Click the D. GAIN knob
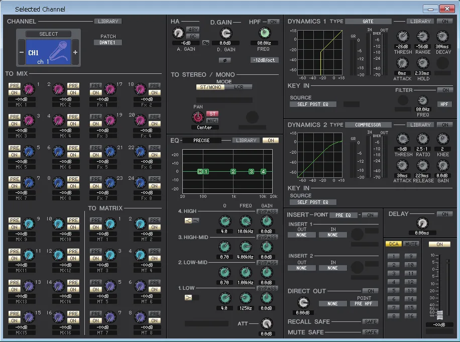This screenshot has height=342, width=460. tap(226, 34)
